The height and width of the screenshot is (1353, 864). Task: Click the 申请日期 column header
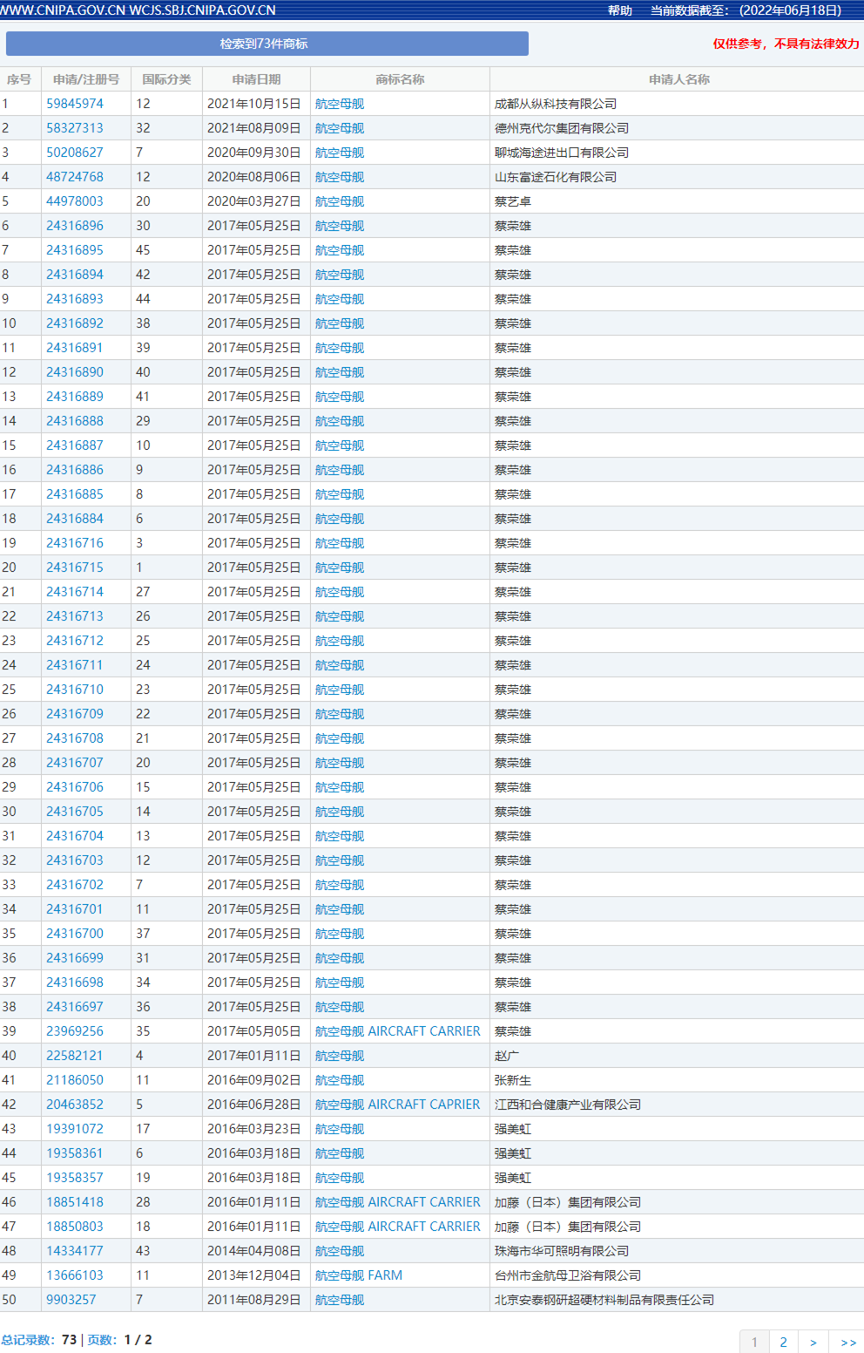(x=256, y=79)
